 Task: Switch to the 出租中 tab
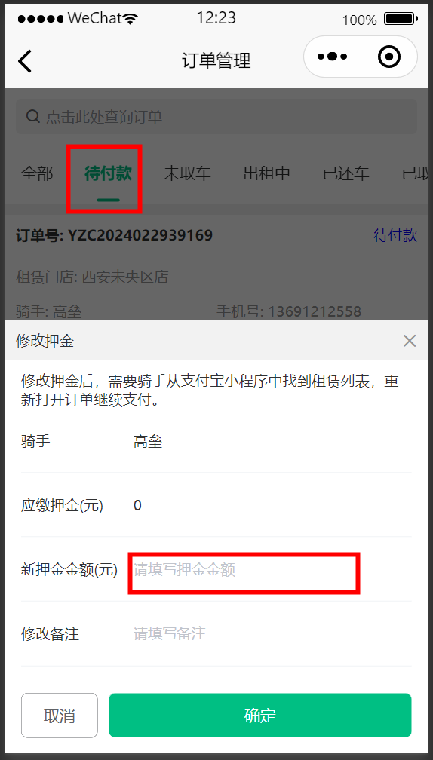[x=267, y=173]
